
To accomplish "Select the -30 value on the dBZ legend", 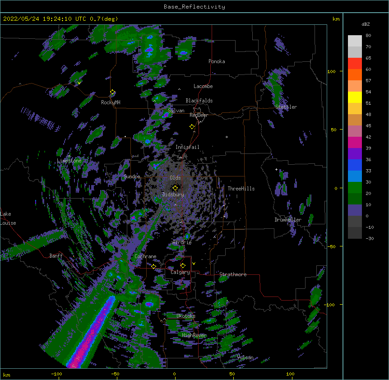I will click(370, 238).
